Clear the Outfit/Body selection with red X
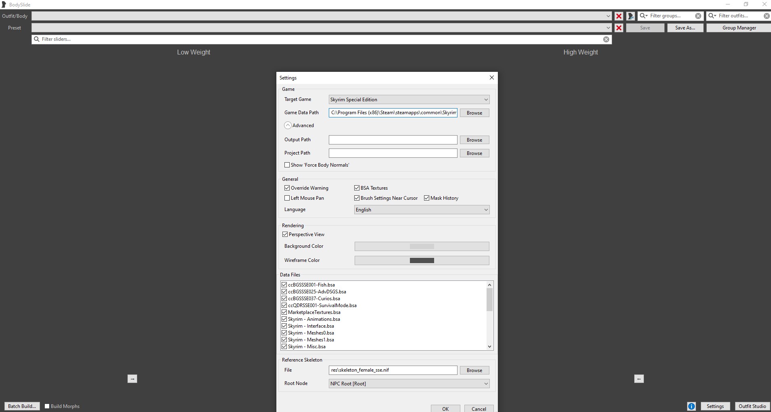Screen dimensions: 771x412 [618, 16]
